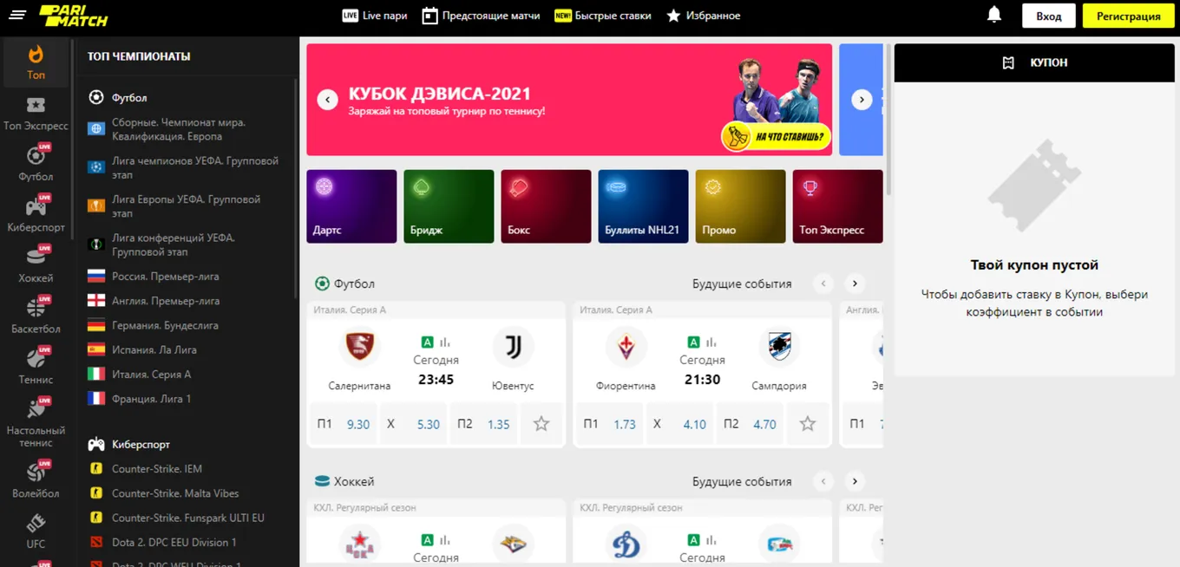
Task: Select the Топ flame icon in sidebar
Action: click(x=36, y=62)
